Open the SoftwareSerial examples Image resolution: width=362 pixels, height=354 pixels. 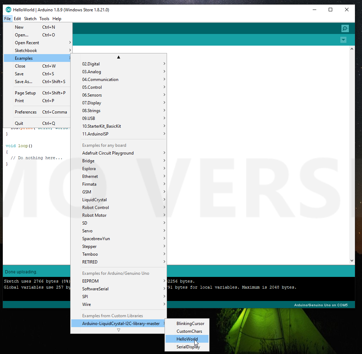click(x=119, y=289)
